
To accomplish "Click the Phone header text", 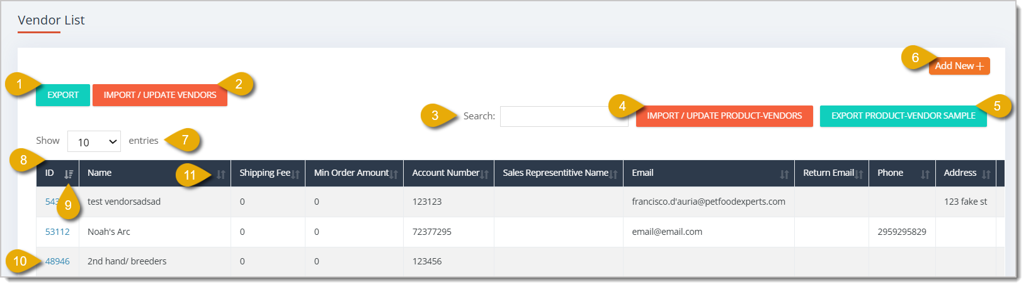I will [x=890, y=173].
